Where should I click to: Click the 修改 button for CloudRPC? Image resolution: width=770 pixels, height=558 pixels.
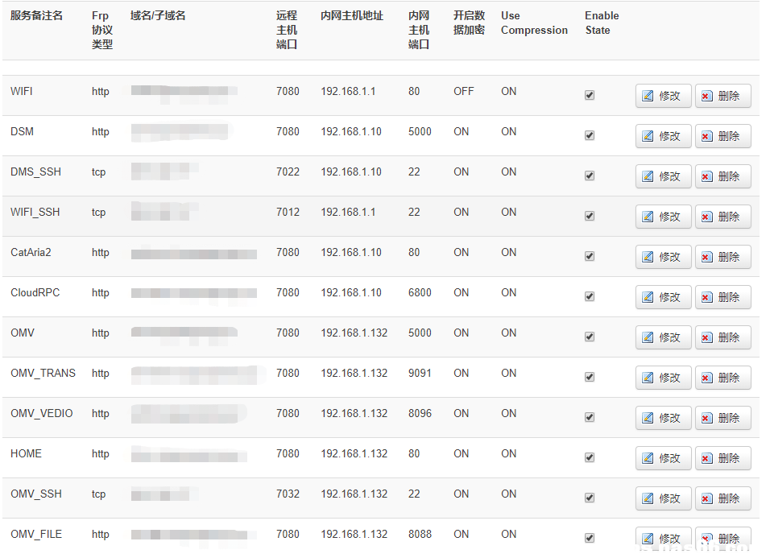663,296
